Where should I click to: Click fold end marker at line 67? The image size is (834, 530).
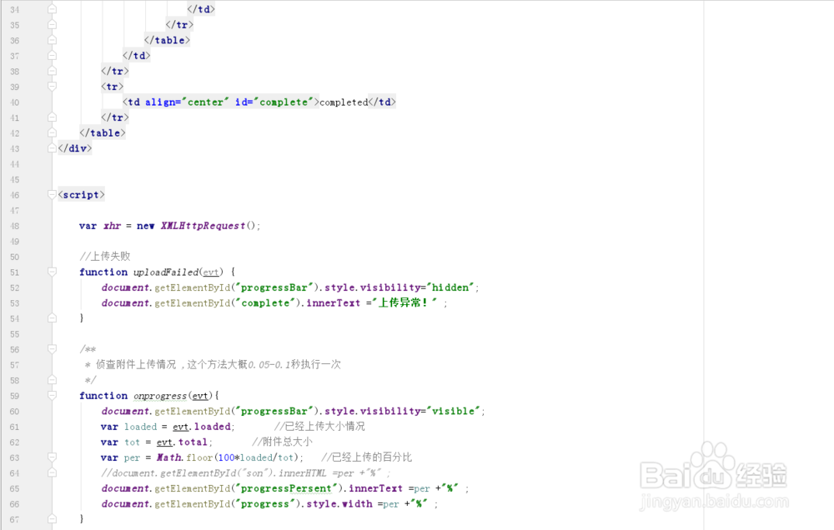pyautogui.click(x=52, y=519)
